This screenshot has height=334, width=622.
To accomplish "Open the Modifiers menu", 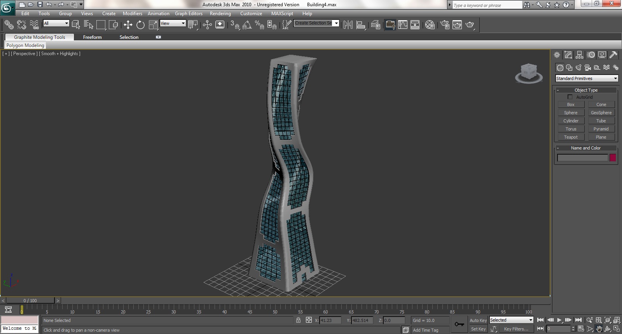I will click(132, 14).
